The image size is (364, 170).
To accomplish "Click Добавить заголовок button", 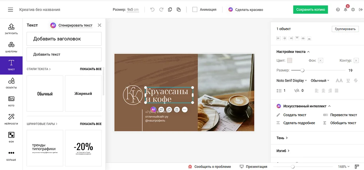I will [x=64, y=39].
